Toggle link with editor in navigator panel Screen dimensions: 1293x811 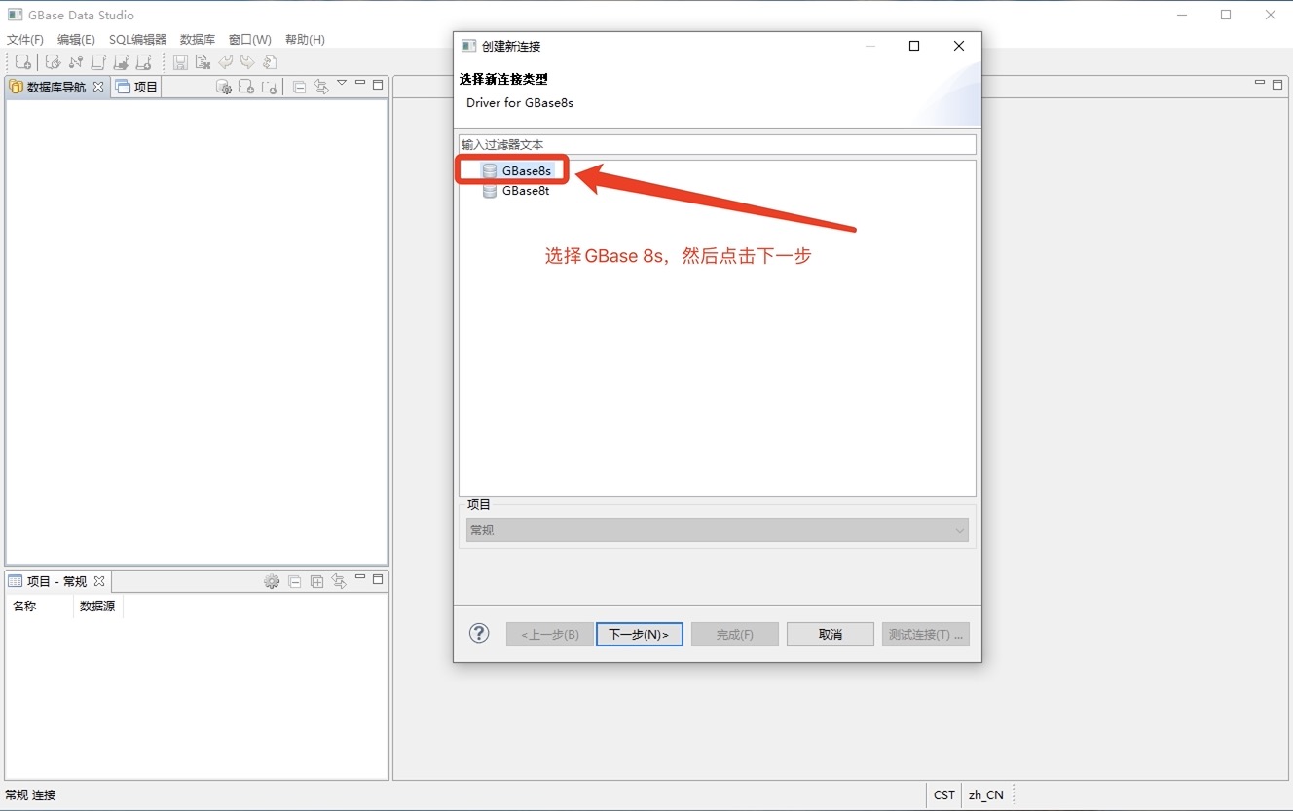pos(320,87)
